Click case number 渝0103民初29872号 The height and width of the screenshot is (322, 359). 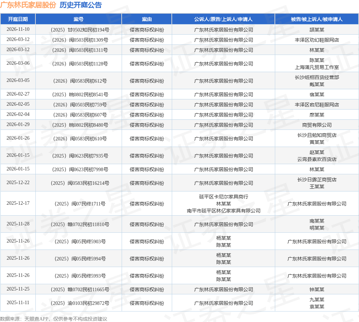(x=80, y=303)
